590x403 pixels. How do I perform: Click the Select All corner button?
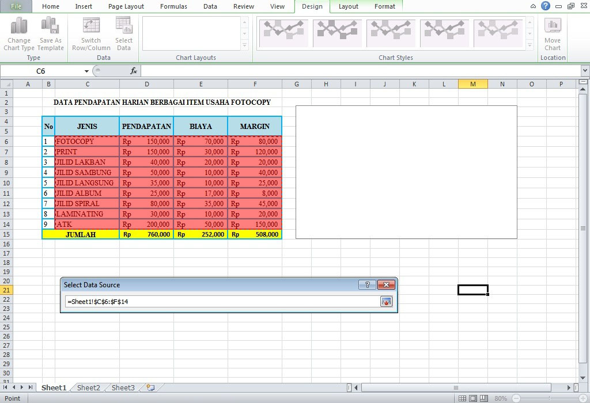(x=6, y=84)
